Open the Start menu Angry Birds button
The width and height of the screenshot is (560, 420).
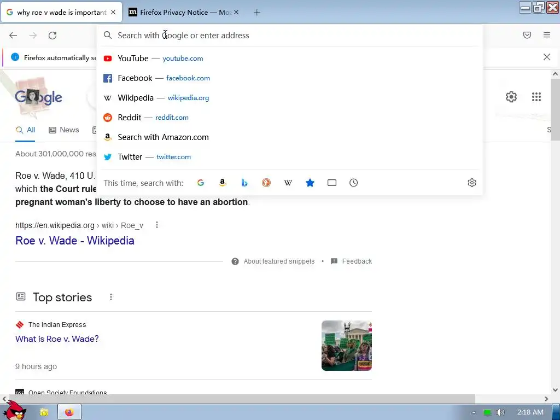[x=15, y=411]
